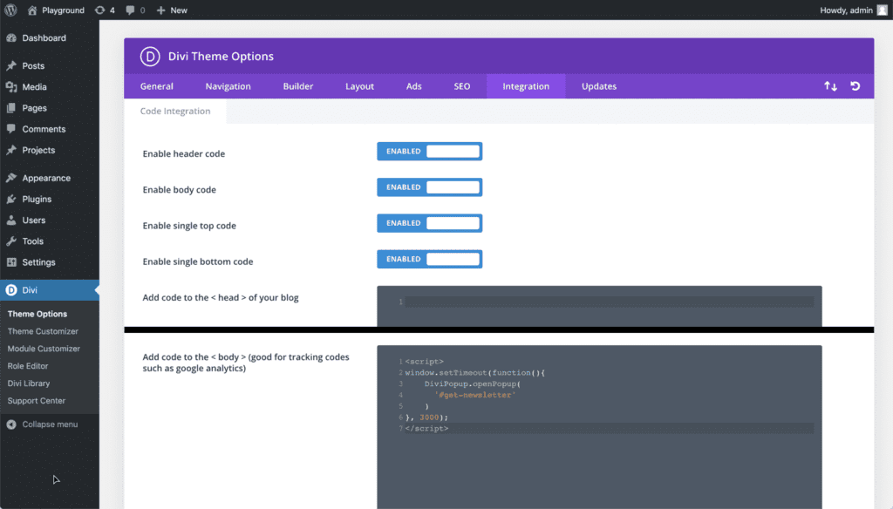The width and height of the screenshot is (893, 509).
Task: Toggle the Enable header code switch
Action: click(429, 152)
